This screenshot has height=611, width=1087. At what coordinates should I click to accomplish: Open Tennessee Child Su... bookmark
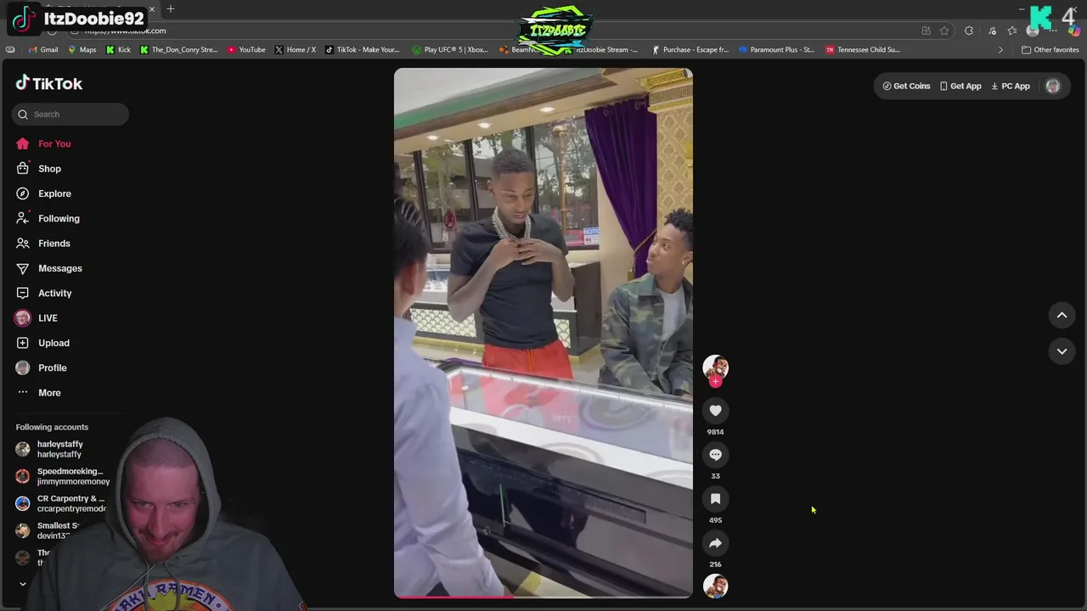coord(863,50)
